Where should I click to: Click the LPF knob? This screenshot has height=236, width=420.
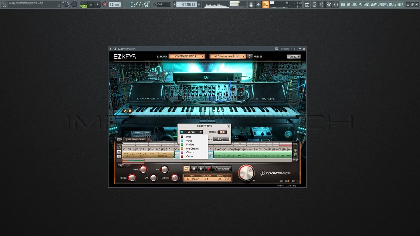pyautogui.click(x=154, y=178)
